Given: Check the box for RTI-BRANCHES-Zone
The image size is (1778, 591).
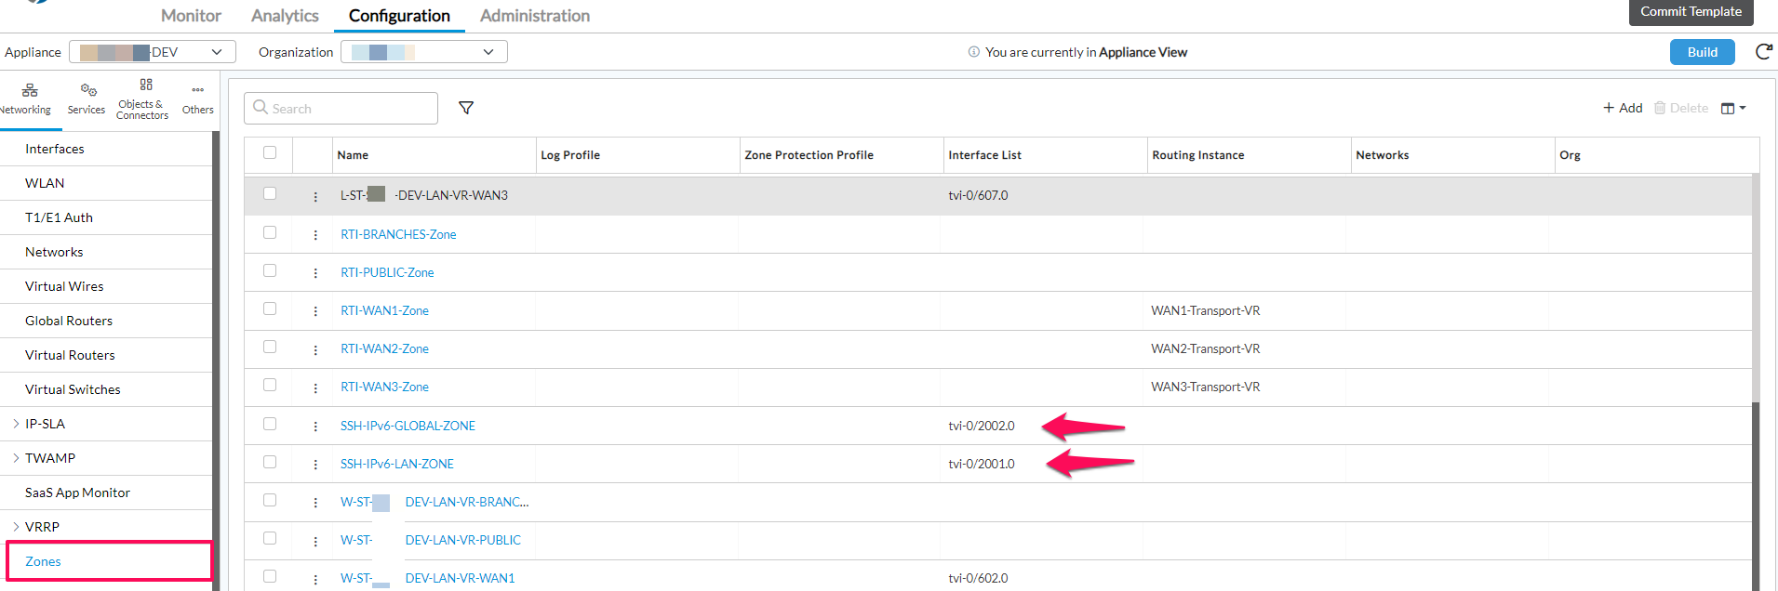Looking at the screenshot, I should tap(270, 232).
